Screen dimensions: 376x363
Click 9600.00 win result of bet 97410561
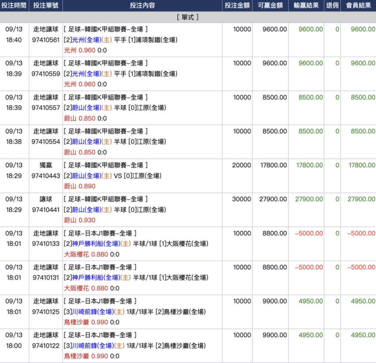click(x=311, y=29)
